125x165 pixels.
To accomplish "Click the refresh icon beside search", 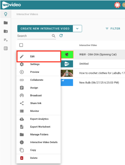I will point(61,35).
